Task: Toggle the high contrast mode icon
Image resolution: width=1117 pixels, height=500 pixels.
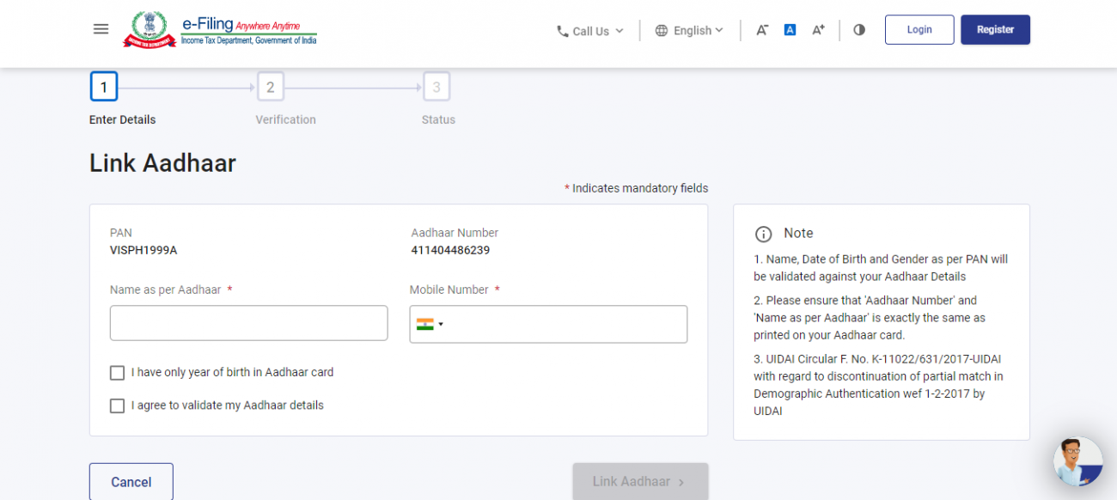Action: (x=859, y=30)
